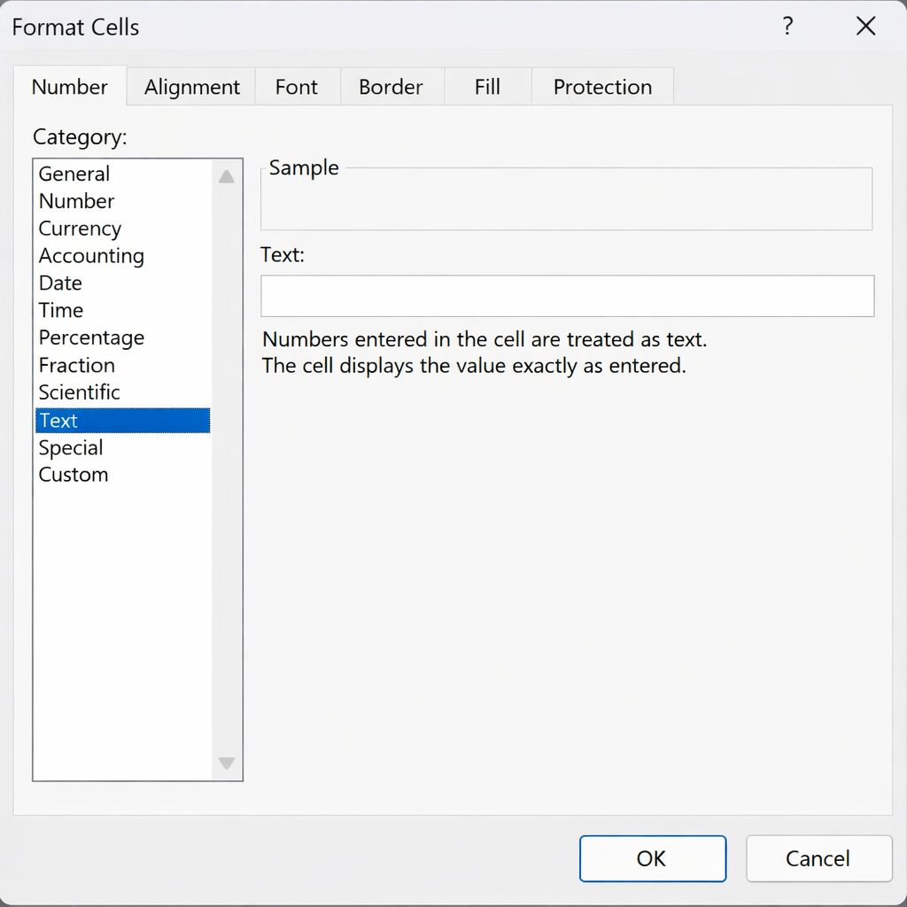Choose General in the Category list
This screenshot has height=907, width=907.
click(x=74, y=174)
